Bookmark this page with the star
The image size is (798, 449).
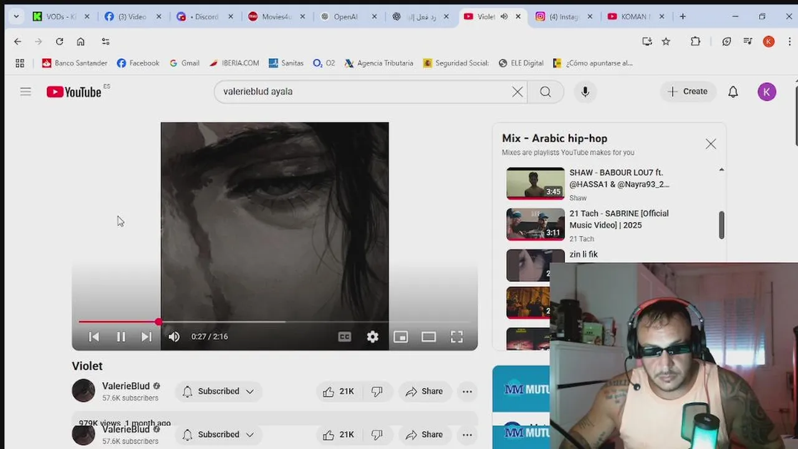[666, 41]
